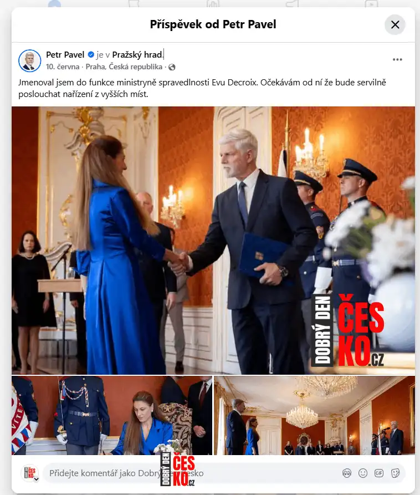Image resolution: width=420 pixels, height=495 pixels.
Task: Open the emoji picker in comment box
Action: tap(363, 473)
